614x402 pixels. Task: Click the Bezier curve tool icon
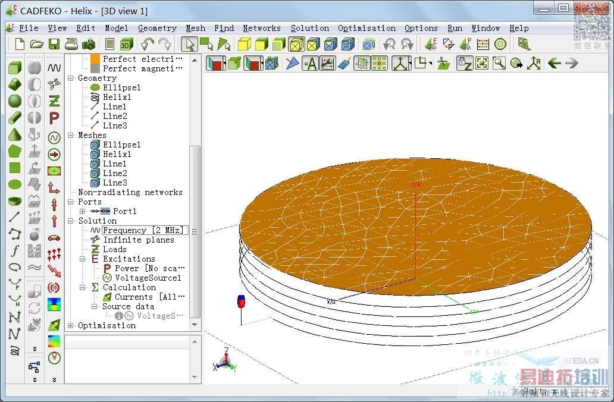[15, 317]
